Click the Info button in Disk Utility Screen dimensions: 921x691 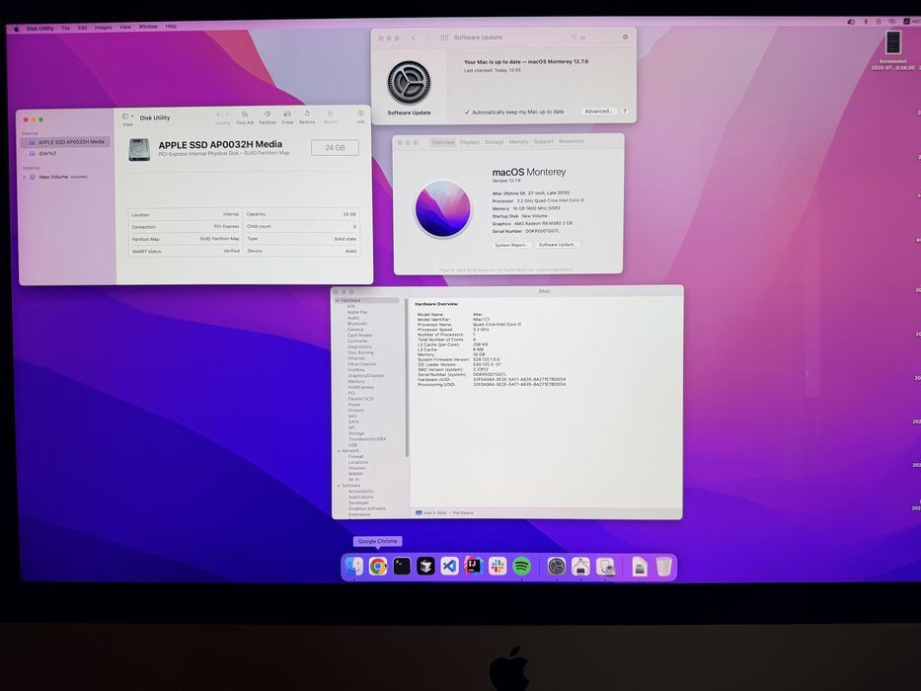[360, 116]
